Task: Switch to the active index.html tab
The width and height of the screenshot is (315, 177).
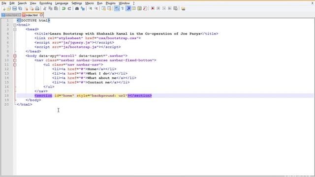Action: [31, 15]
